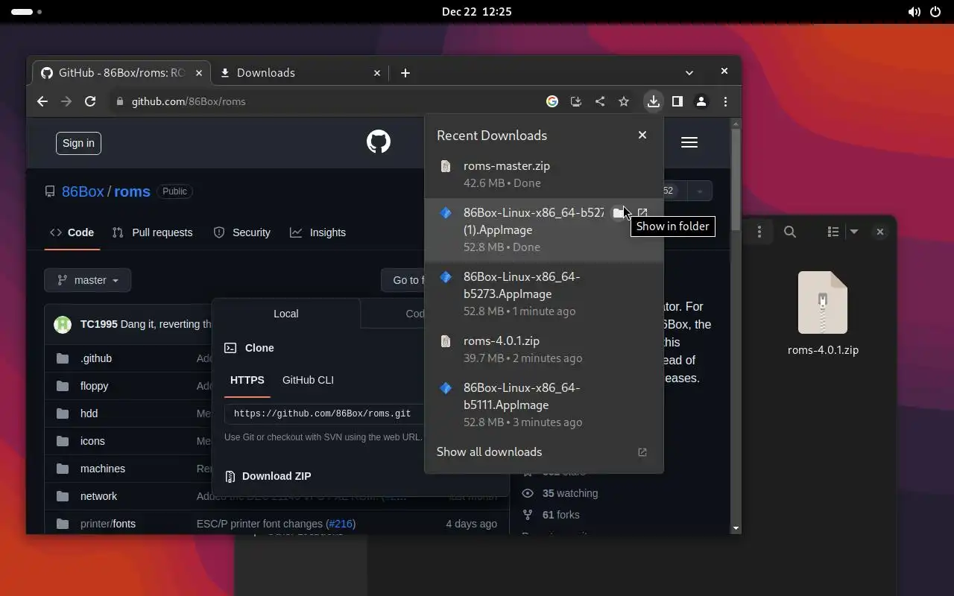Screen dimensions: 954x596
Task: Open the floppy folder
Action: (x=94, y=386)
